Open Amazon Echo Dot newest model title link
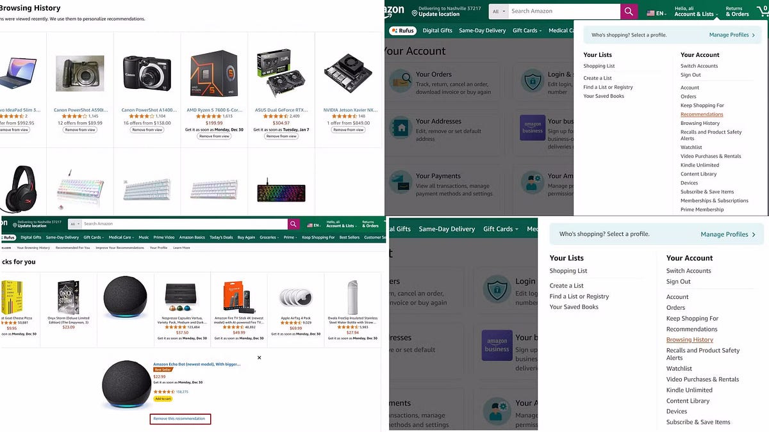The image size is (769, 432). [197, 364]
